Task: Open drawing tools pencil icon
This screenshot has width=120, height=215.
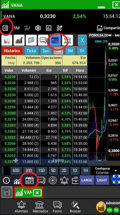Action: click(59, 28)
